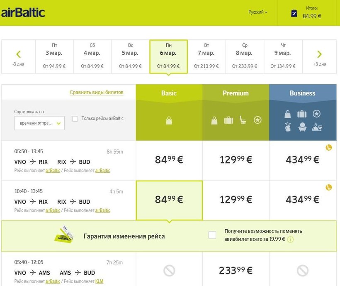Click the flight change guarantee ticket image

(x=64, y=235)
